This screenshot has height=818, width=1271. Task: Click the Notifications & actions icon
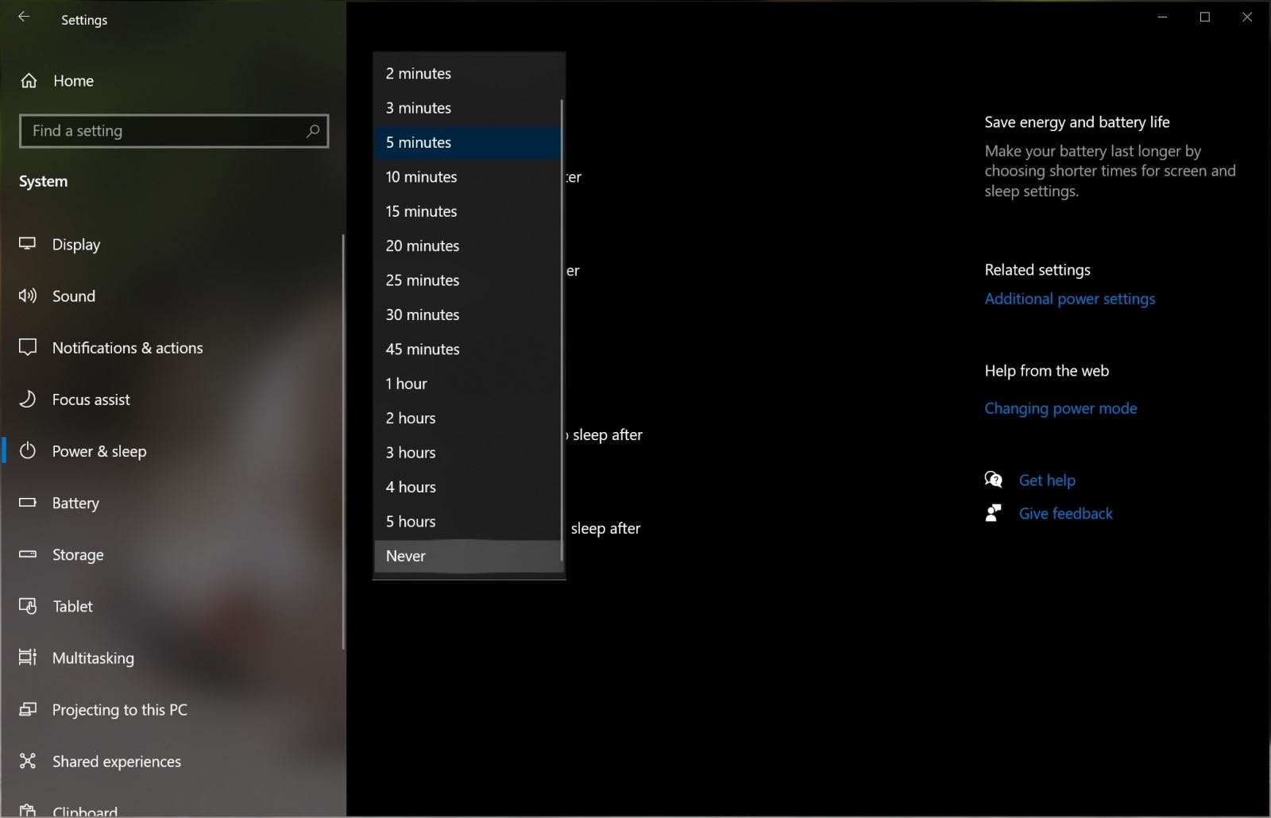28,347
